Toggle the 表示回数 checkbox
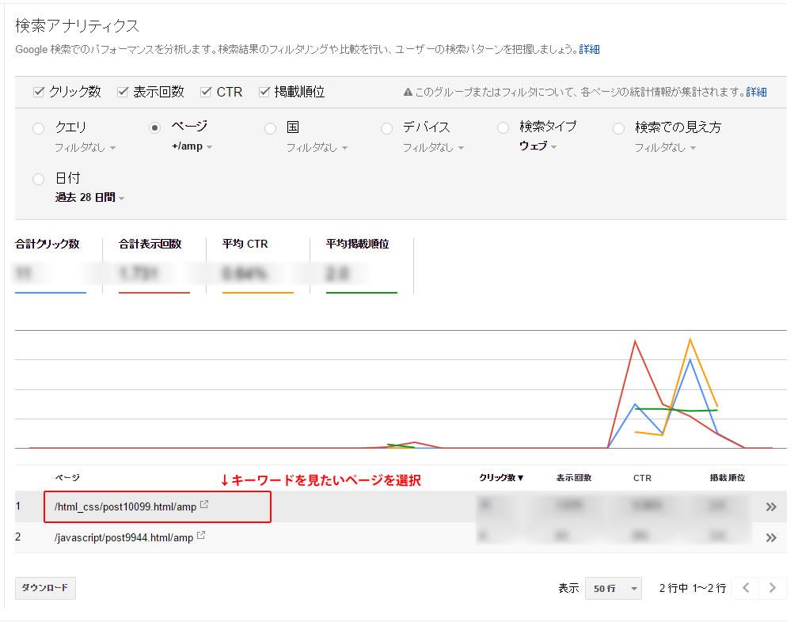The width and height of the screenshot is (798, 622). point(123,92)
